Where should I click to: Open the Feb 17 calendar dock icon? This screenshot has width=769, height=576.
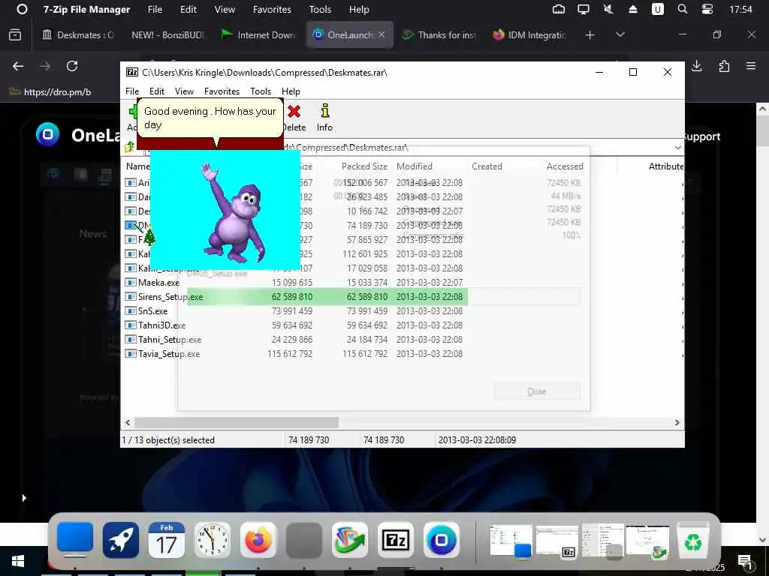(166, 540)
